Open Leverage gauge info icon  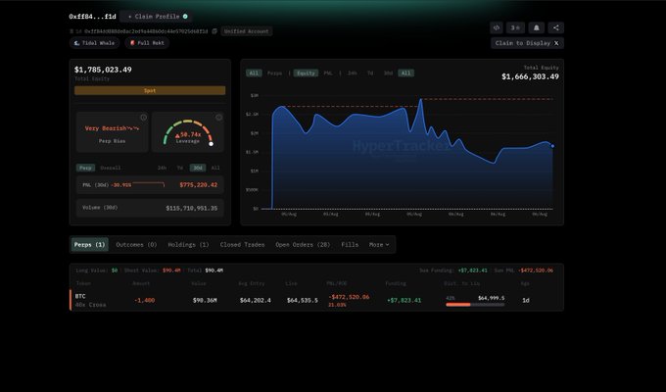coord(218,118)
